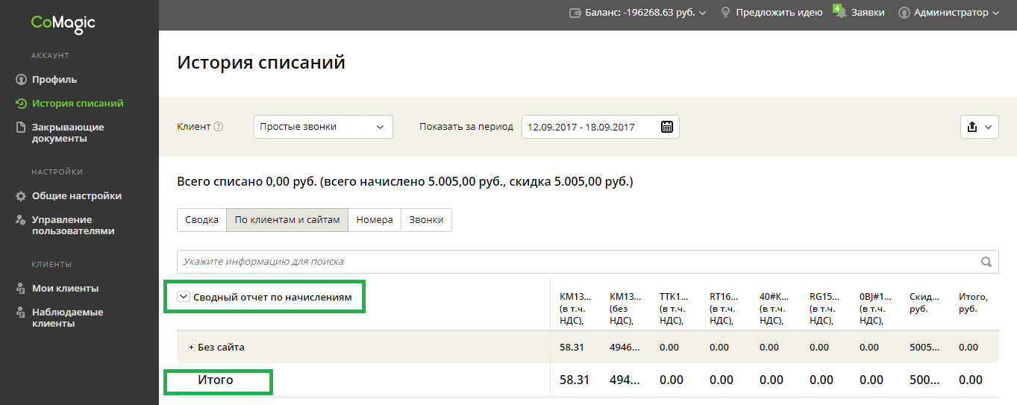Image resolution: width=1017 pixels, height=405 pixels.
Task: Click the Итого, руб. column header
Action: tap(973, 302)
